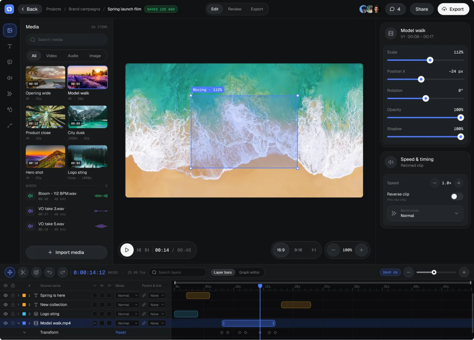Screen dimensions: 474x340
Task: Click the Import media button
Action: tap(66, 252)
